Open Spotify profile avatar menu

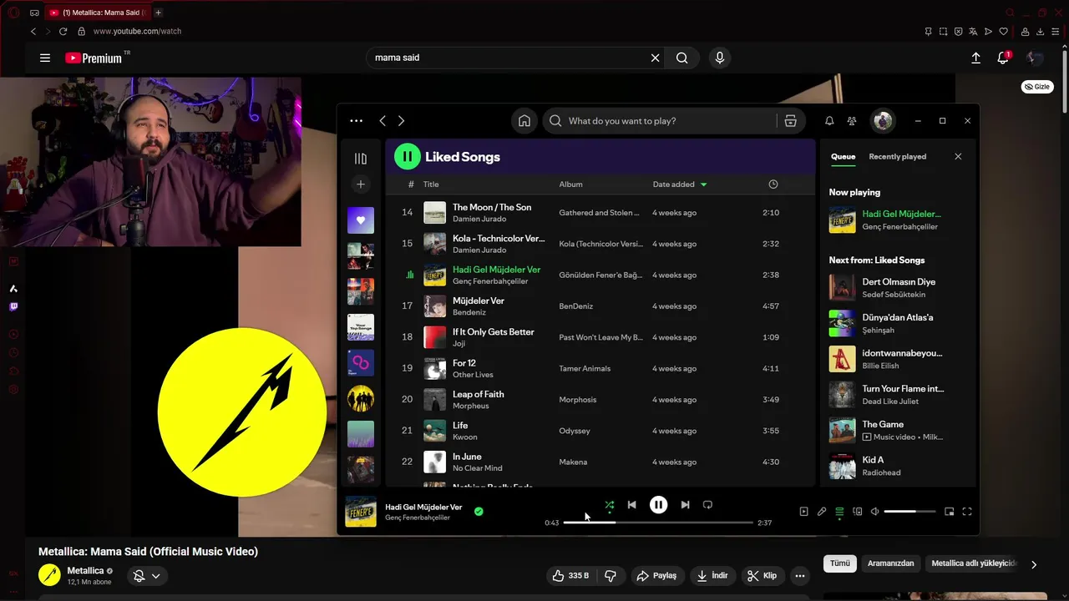point(883,121)
